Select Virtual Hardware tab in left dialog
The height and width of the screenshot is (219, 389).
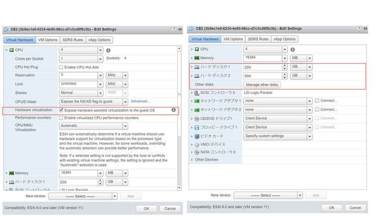19,40
